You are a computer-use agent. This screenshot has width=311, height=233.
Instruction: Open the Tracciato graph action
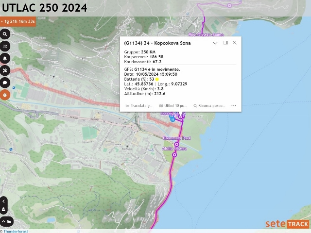(139, 106)
